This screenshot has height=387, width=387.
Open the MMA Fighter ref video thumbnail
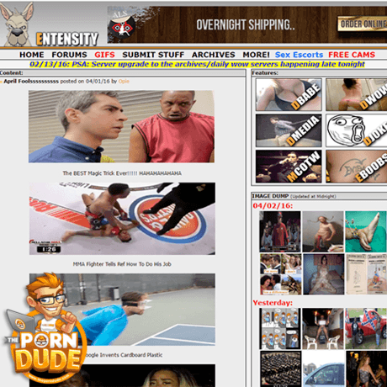pos(122,219)
